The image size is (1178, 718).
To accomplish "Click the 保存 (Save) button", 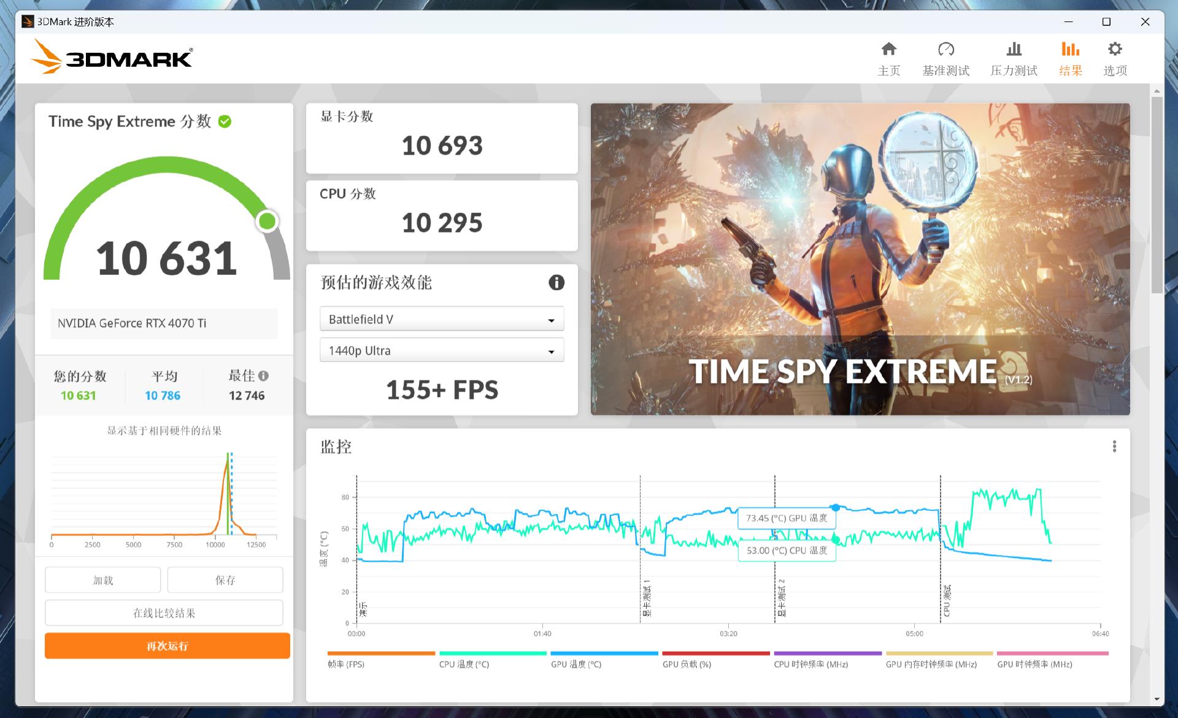I will (225, 580).
